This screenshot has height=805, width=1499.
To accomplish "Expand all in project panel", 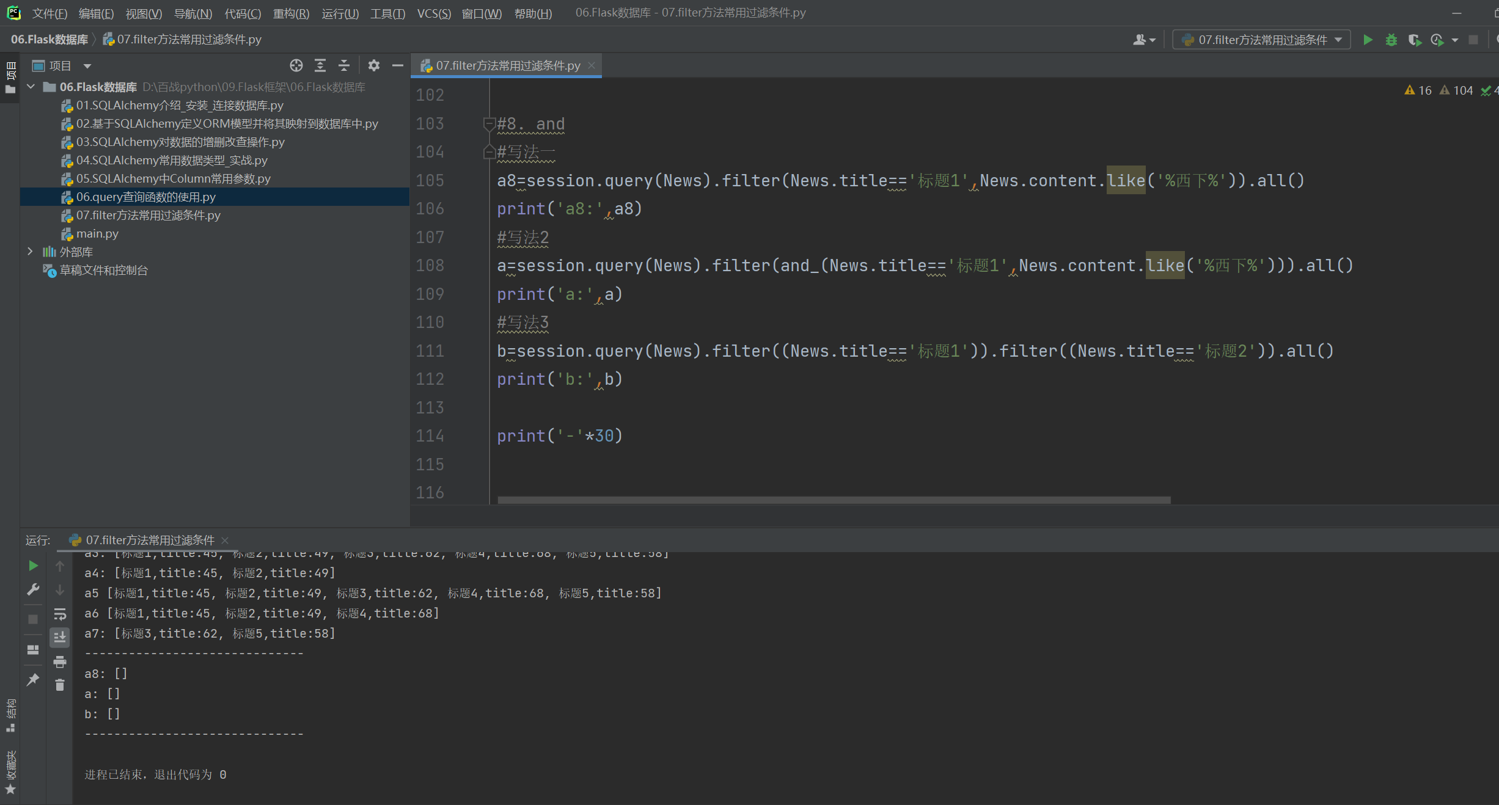I will coord(320,65).
